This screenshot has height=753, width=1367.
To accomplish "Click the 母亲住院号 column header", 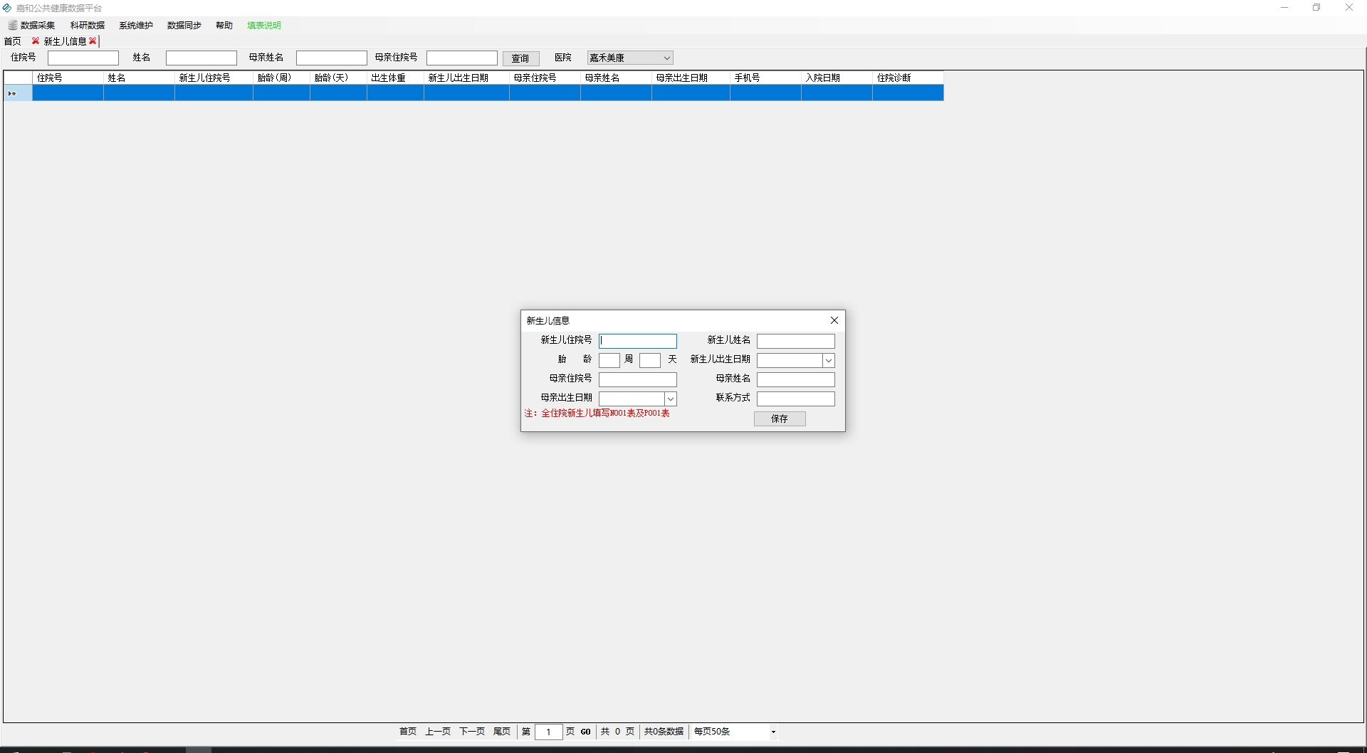I will click(x=545, y=78).
